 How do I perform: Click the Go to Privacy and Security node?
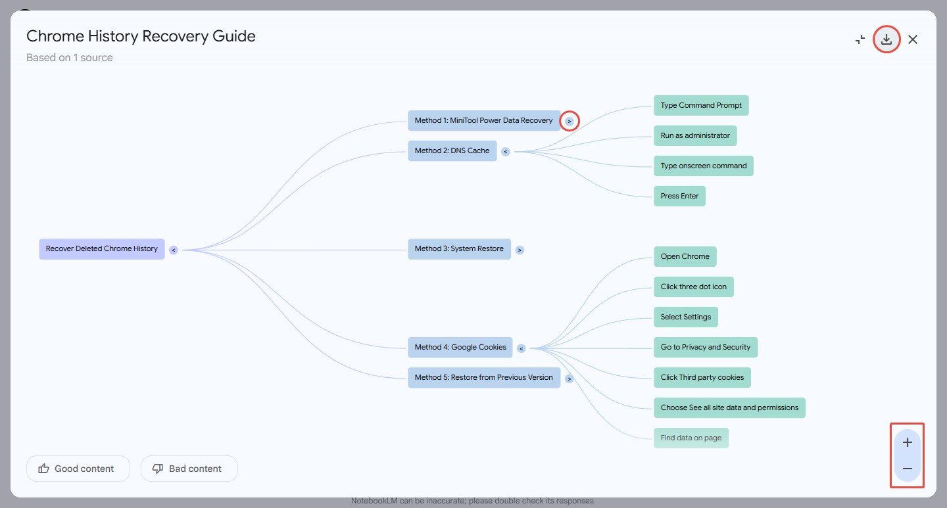706,347
